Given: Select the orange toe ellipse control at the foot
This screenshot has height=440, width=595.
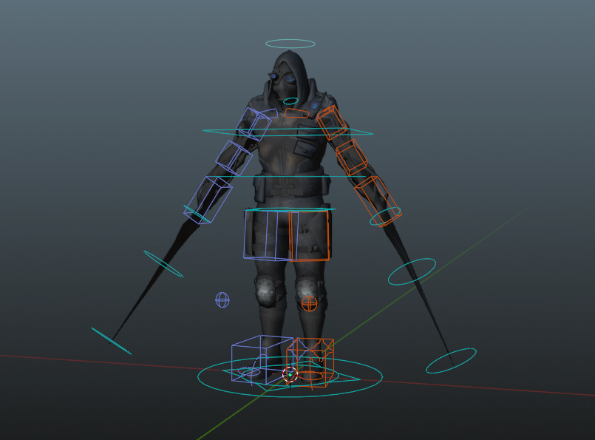Looking at the screenshot, I should (x=311, y=376).
